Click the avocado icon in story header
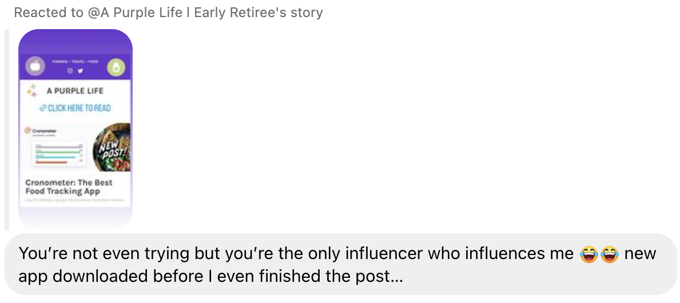Viewport: 680px width, 303px height. 116,66
